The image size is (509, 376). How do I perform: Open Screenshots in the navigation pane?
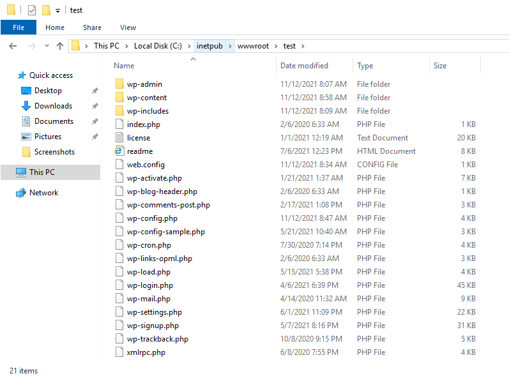point(54,152)
